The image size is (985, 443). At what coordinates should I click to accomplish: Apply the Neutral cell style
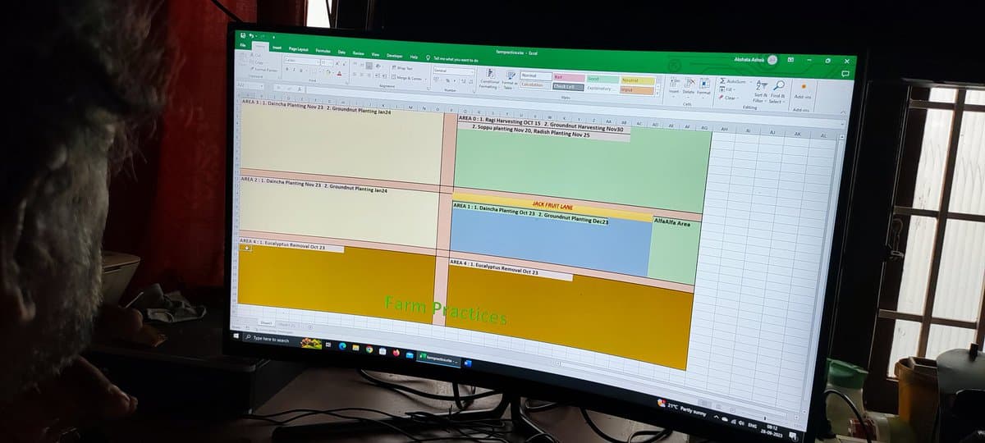[x=638, y=80]
